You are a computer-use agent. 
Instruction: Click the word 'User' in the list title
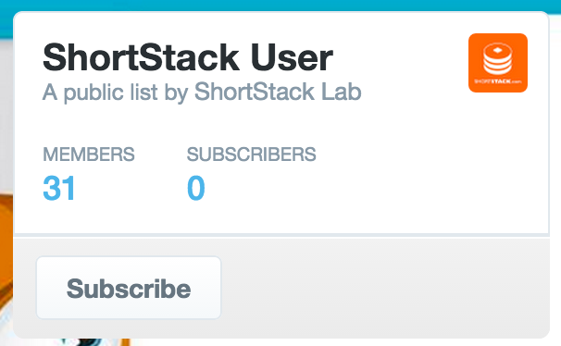point(292,57)
